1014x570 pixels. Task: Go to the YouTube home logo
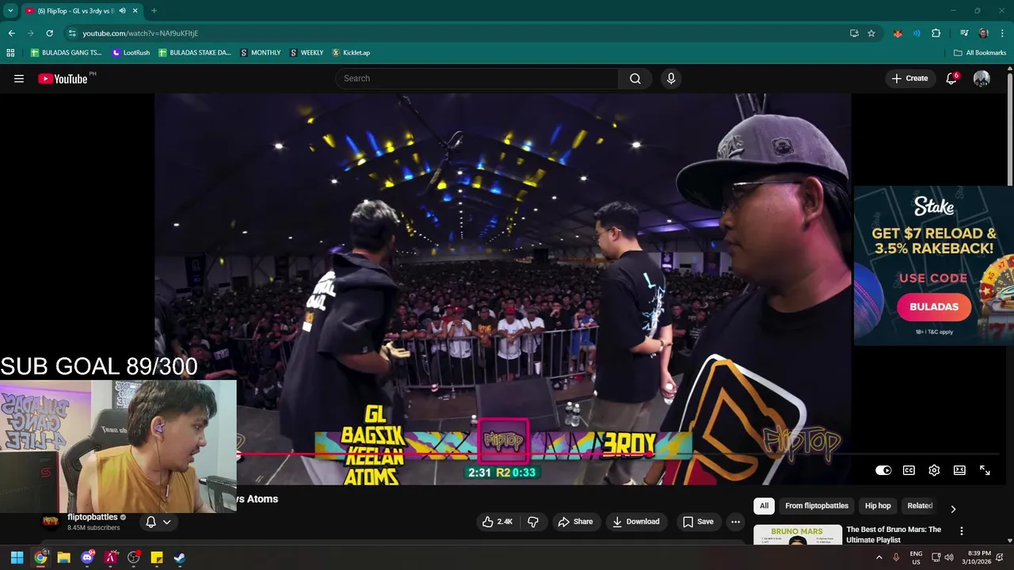[x=63, y=78]
